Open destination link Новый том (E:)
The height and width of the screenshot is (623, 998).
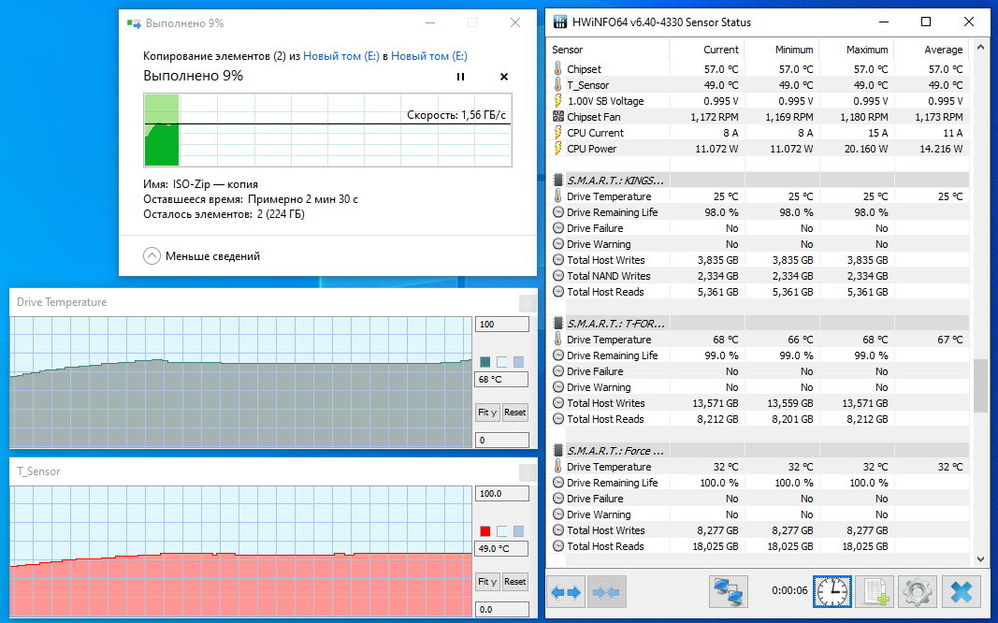click(429, 56)
